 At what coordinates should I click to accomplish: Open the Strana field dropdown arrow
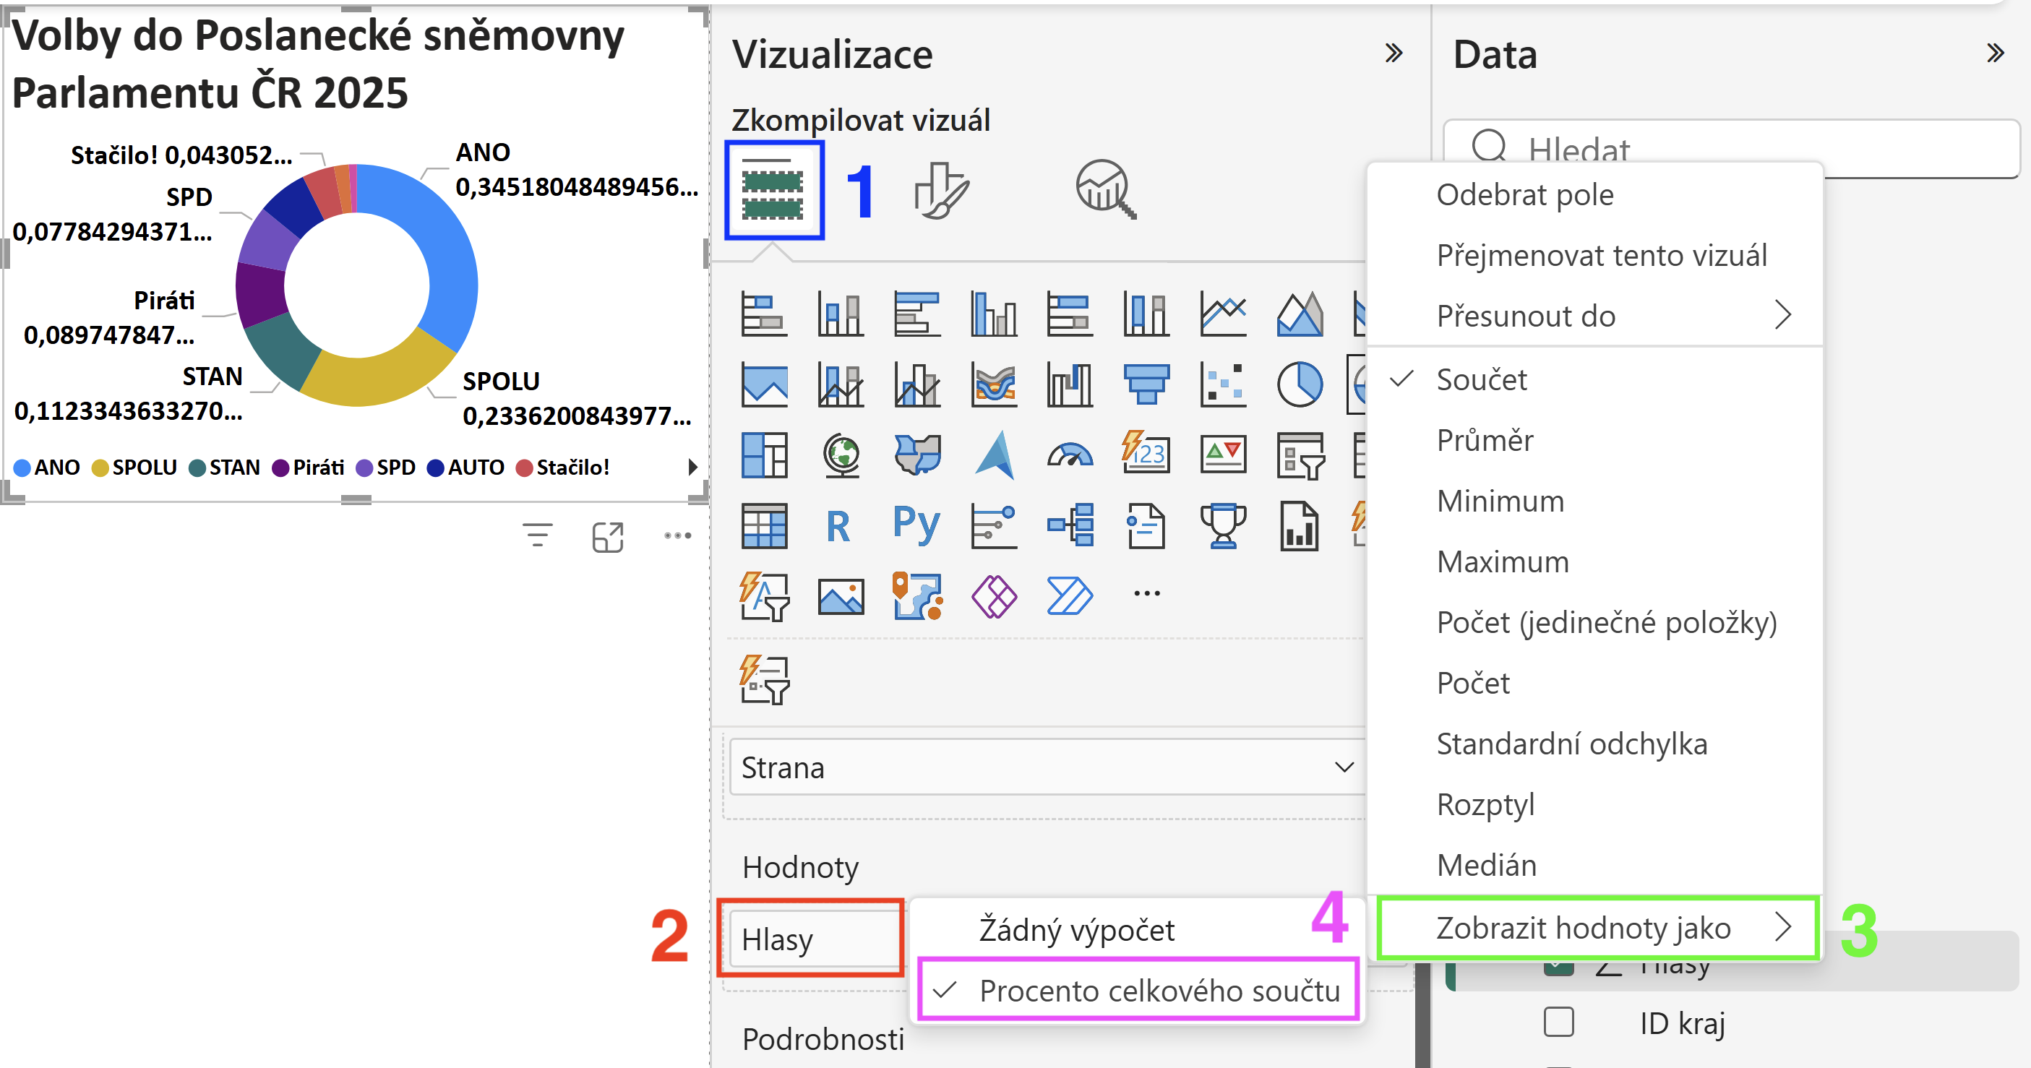[1344, 767]
